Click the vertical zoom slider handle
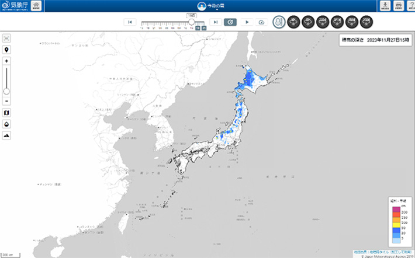 [6, 91]
